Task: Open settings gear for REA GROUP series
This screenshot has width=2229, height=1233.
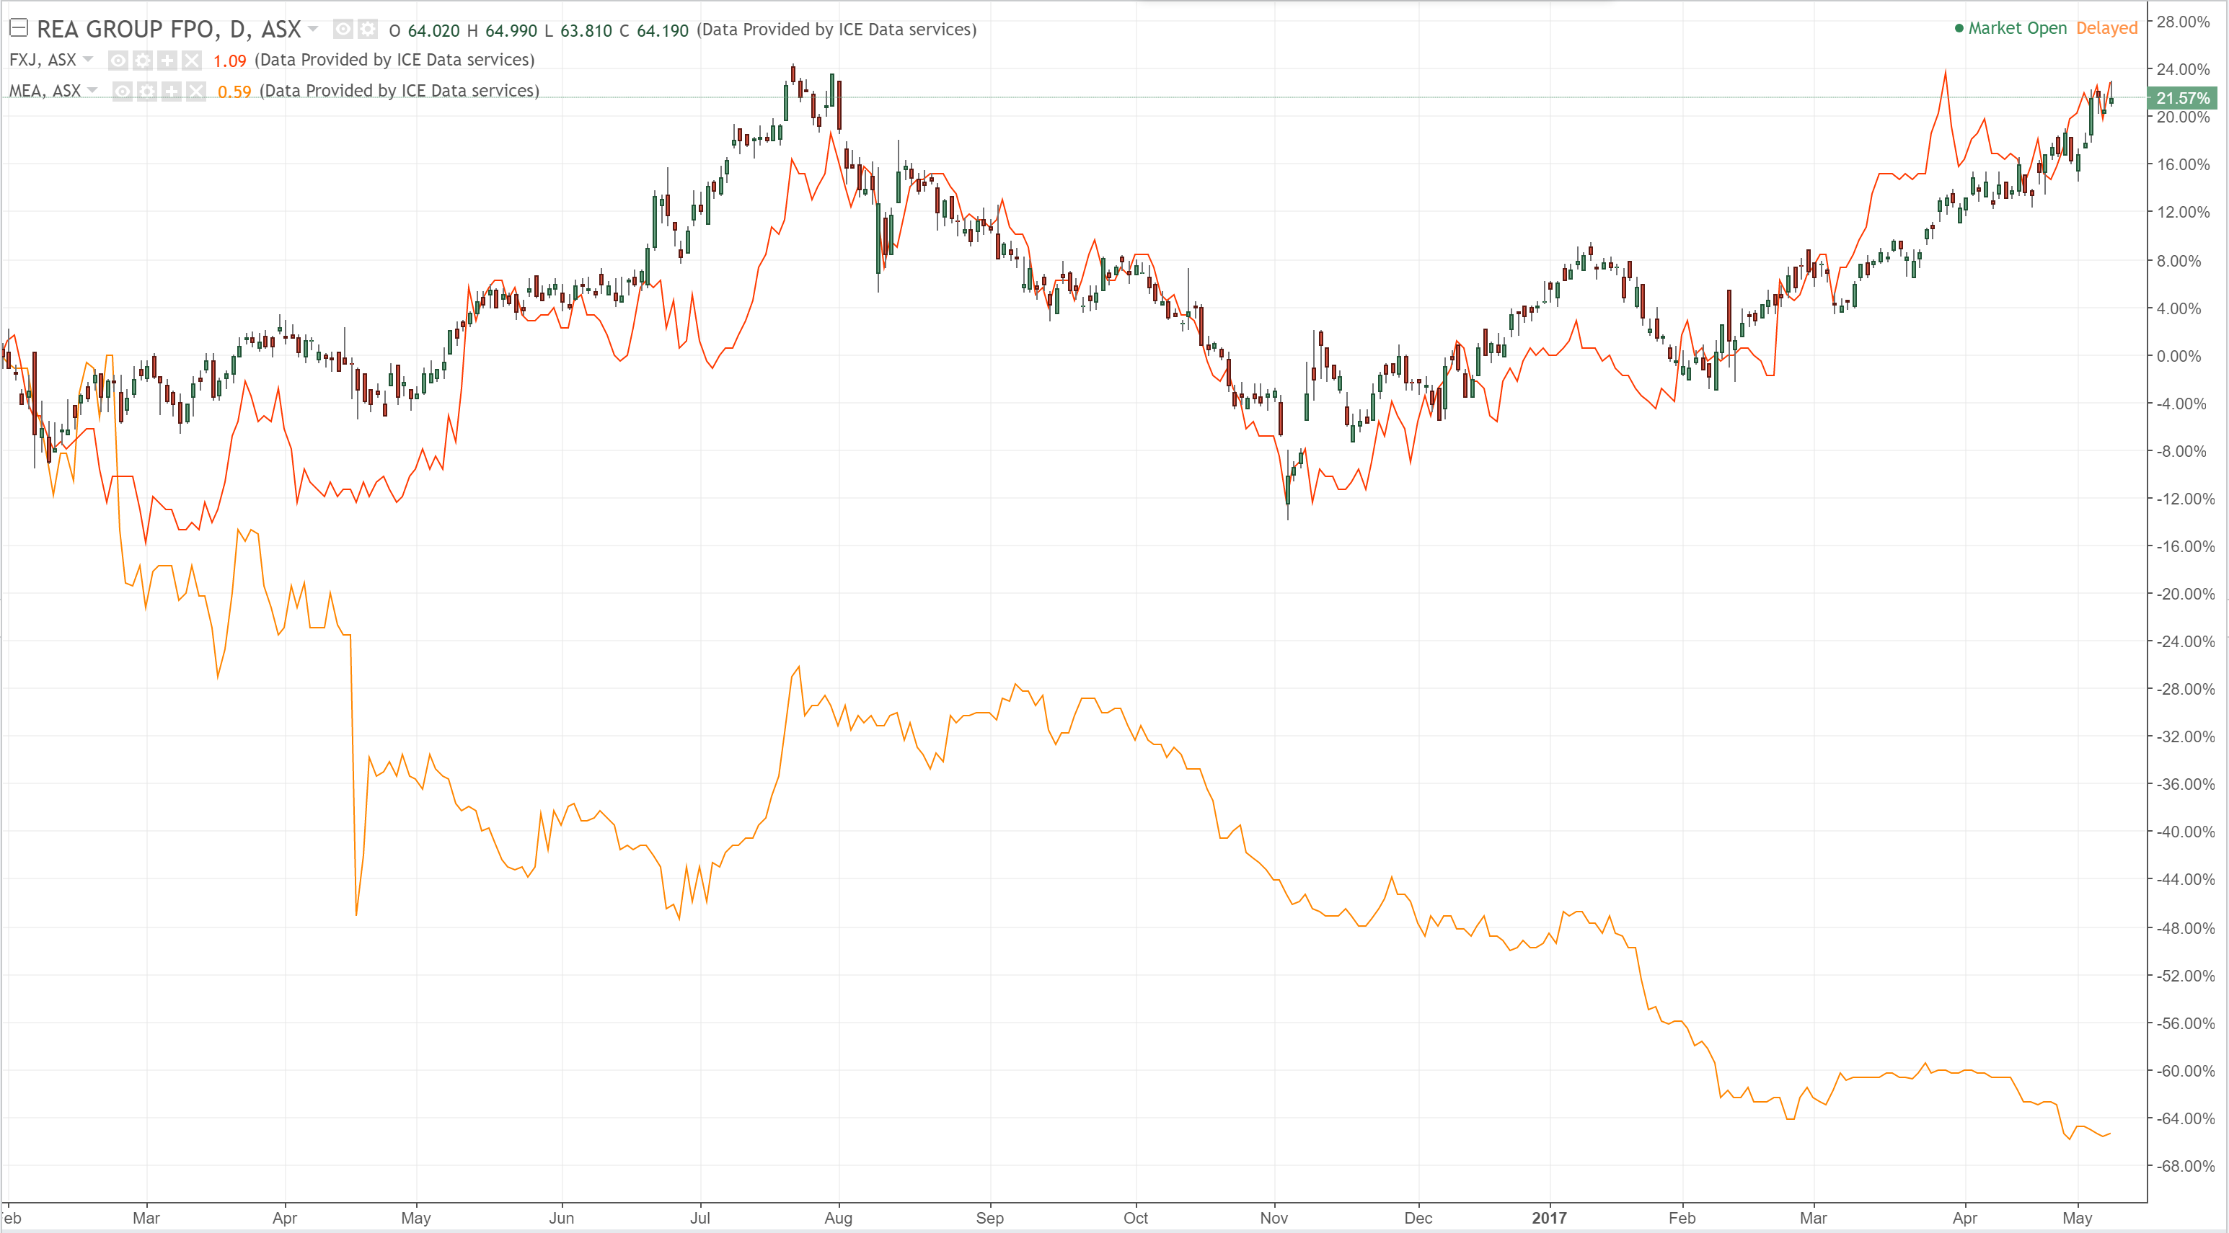Action: click(x=368, y=30)
